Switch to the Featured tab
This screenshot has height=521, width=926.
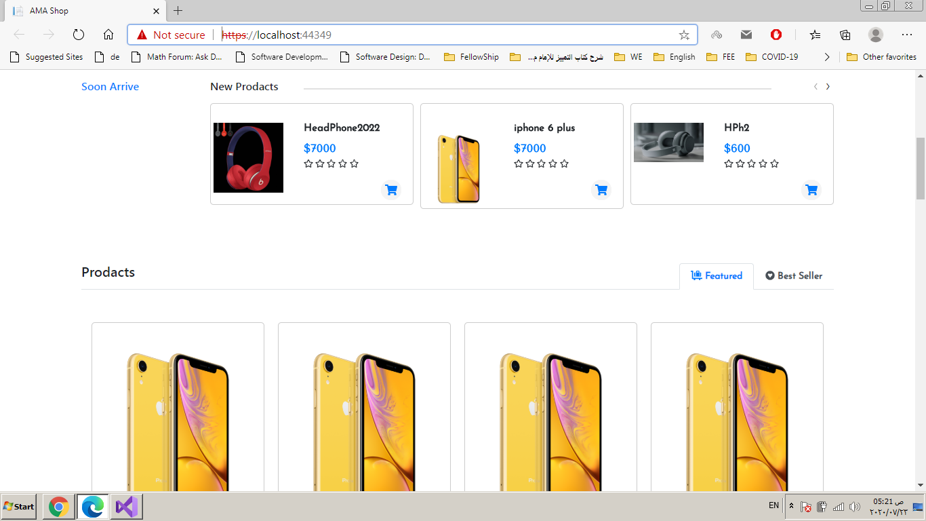point(717,276)
